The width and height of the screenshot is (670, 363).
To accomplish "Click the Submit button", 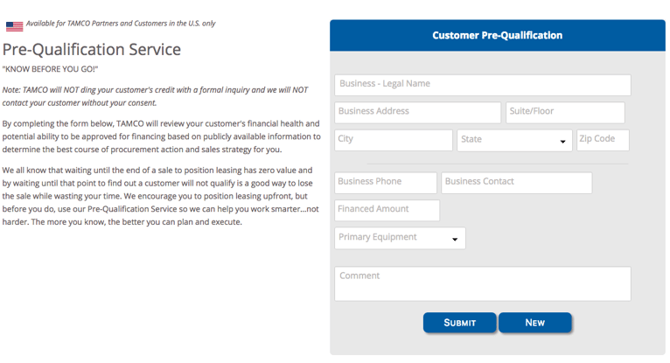I will [x=460, y=323].
